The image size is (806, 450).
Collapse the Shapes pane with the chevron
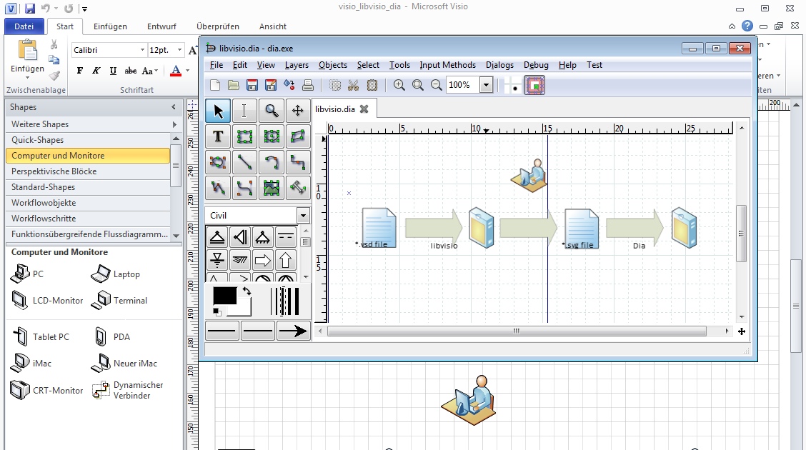[x=174, y=107]
